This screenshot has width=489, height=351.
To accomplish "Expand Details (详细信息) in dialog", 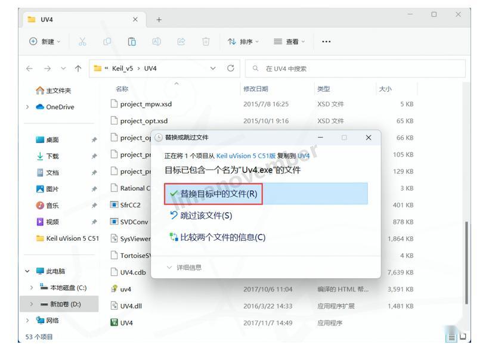I will (184, 267).
